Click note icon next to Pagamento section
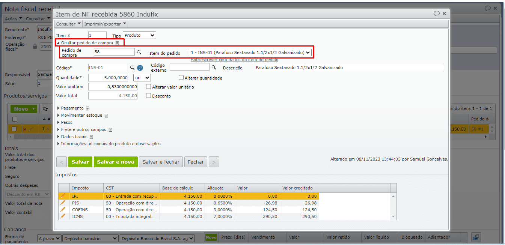 click(88, 108)
